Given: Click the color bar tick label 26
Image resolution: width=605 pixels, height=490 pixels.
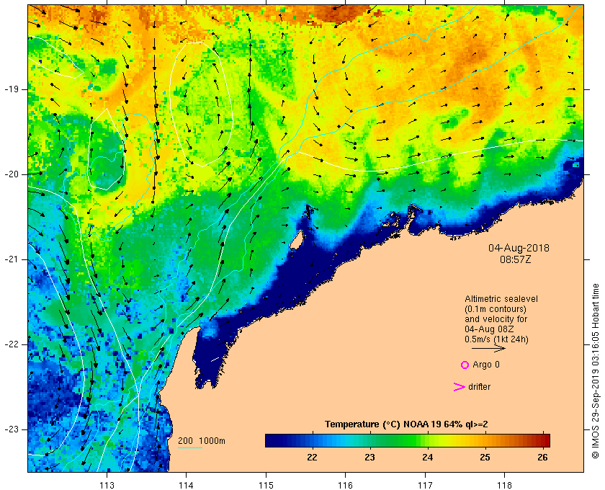Looking at the screenshot, I should [x=542, y=458].
